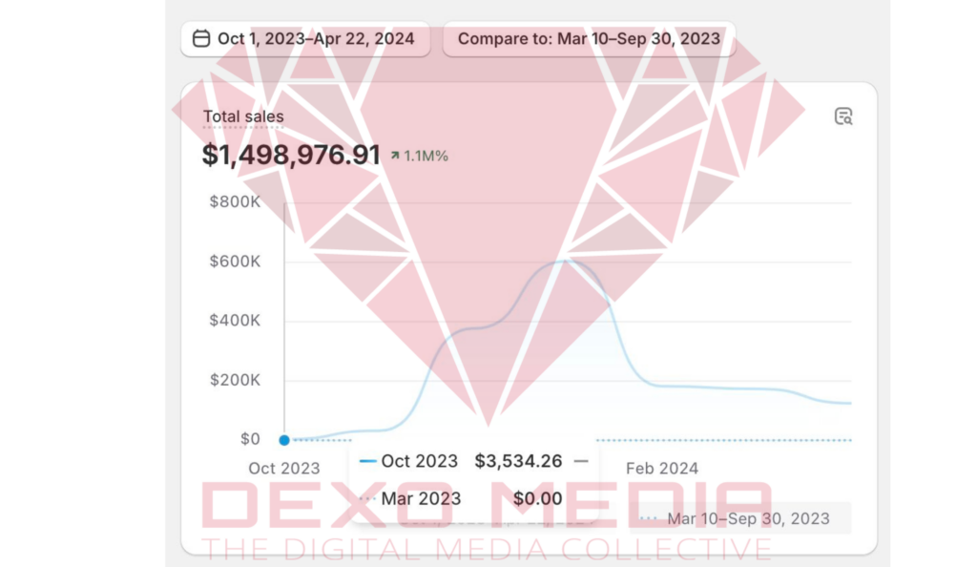Click the calendar icon on the date range
The height and width of the screenshot is (567, 977).
pos(200,39)
